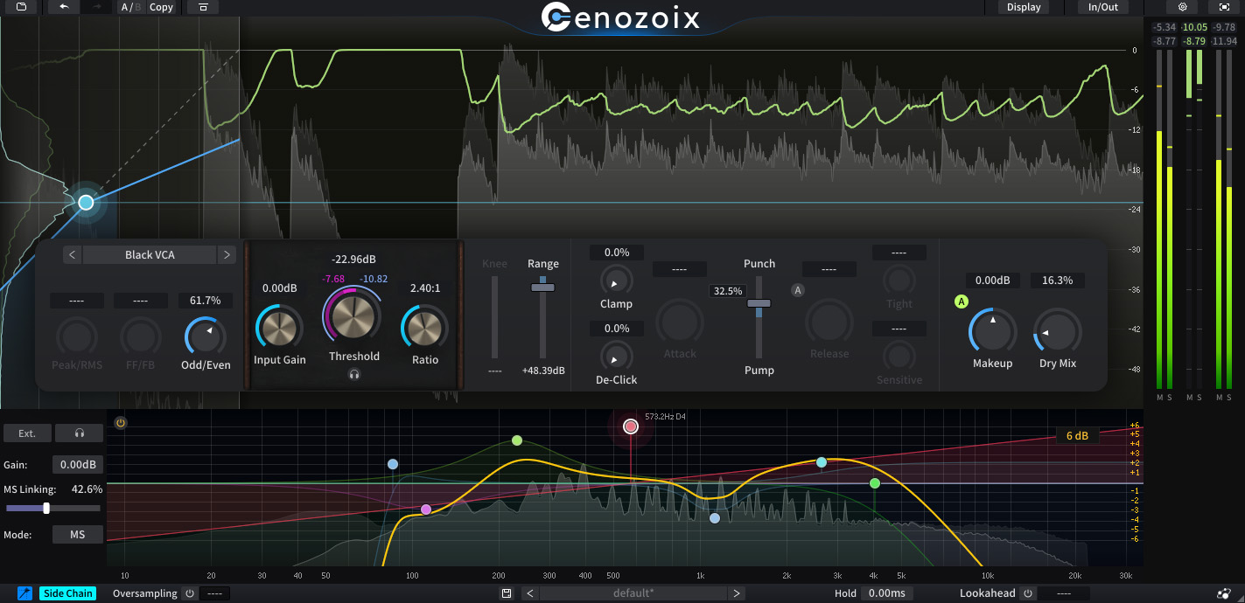Image resolution: width=1245 pixels, height=603 pixels.
Task: Click the Threshold knob
Action: tap(353, 317)
